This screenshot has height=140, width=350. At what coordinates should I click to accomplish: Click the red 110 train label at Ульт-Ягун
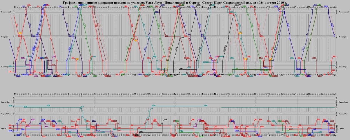10,71
